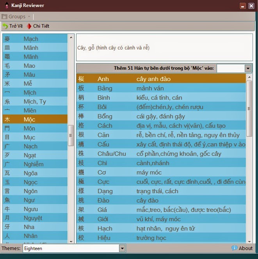Select the Mạch radical row
This screenshot has height=259, width=258.
pyautogui.click(x=35, y=39)
